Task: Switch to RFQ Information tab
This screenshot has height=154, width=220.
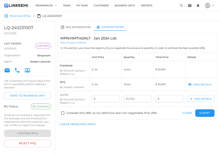Action: tap(76, 27)
